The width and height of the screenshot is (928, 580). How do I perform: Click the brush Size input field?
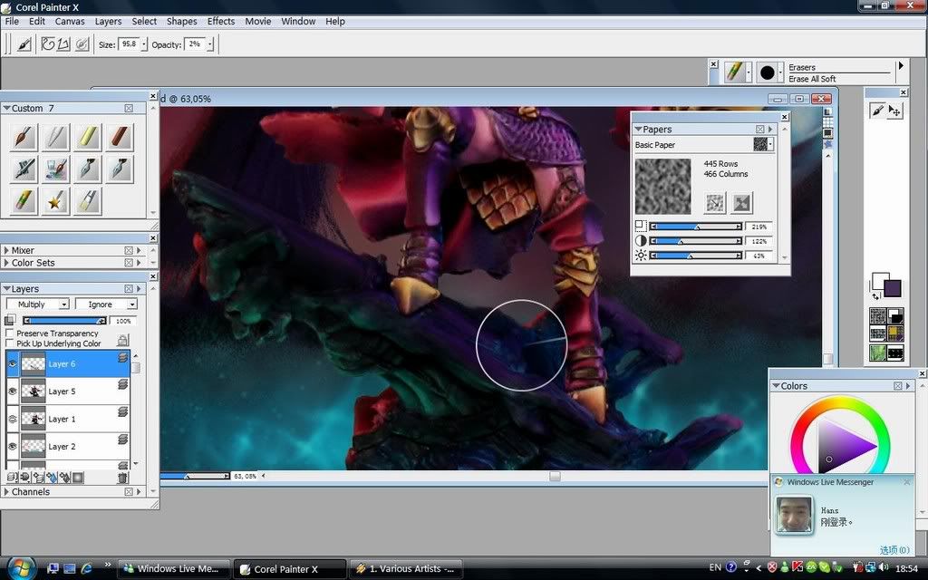(x=129, y=44)
